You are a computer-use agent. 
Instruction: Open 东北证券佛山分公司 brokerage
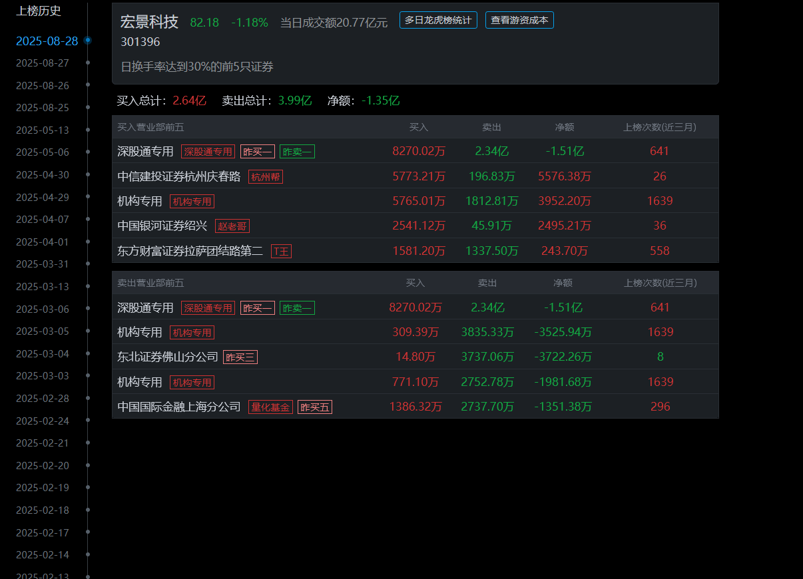point(168,357)
